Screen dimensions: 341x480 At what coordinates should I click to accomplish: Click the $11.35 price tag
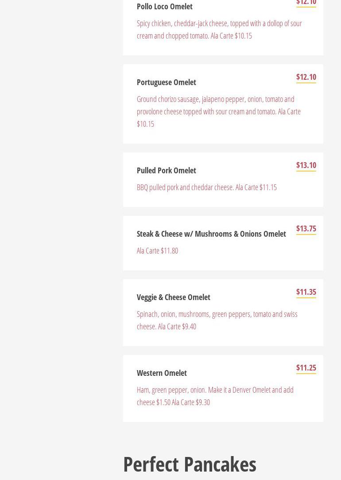(306, 292)
